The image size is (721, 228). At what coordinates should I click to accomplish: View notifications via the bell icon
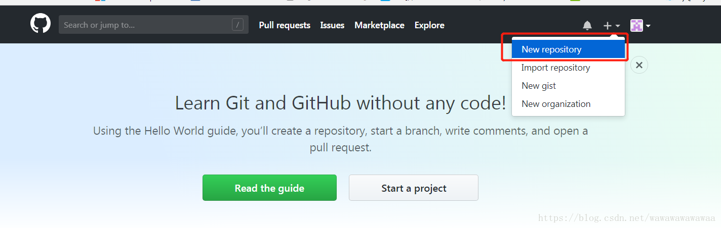[587, 25]
